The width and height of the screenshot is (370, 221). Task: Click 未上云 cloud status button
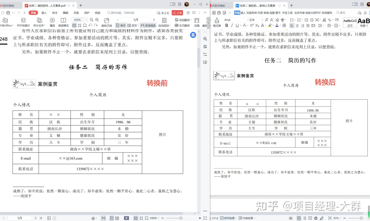click(x=163, y=13)
